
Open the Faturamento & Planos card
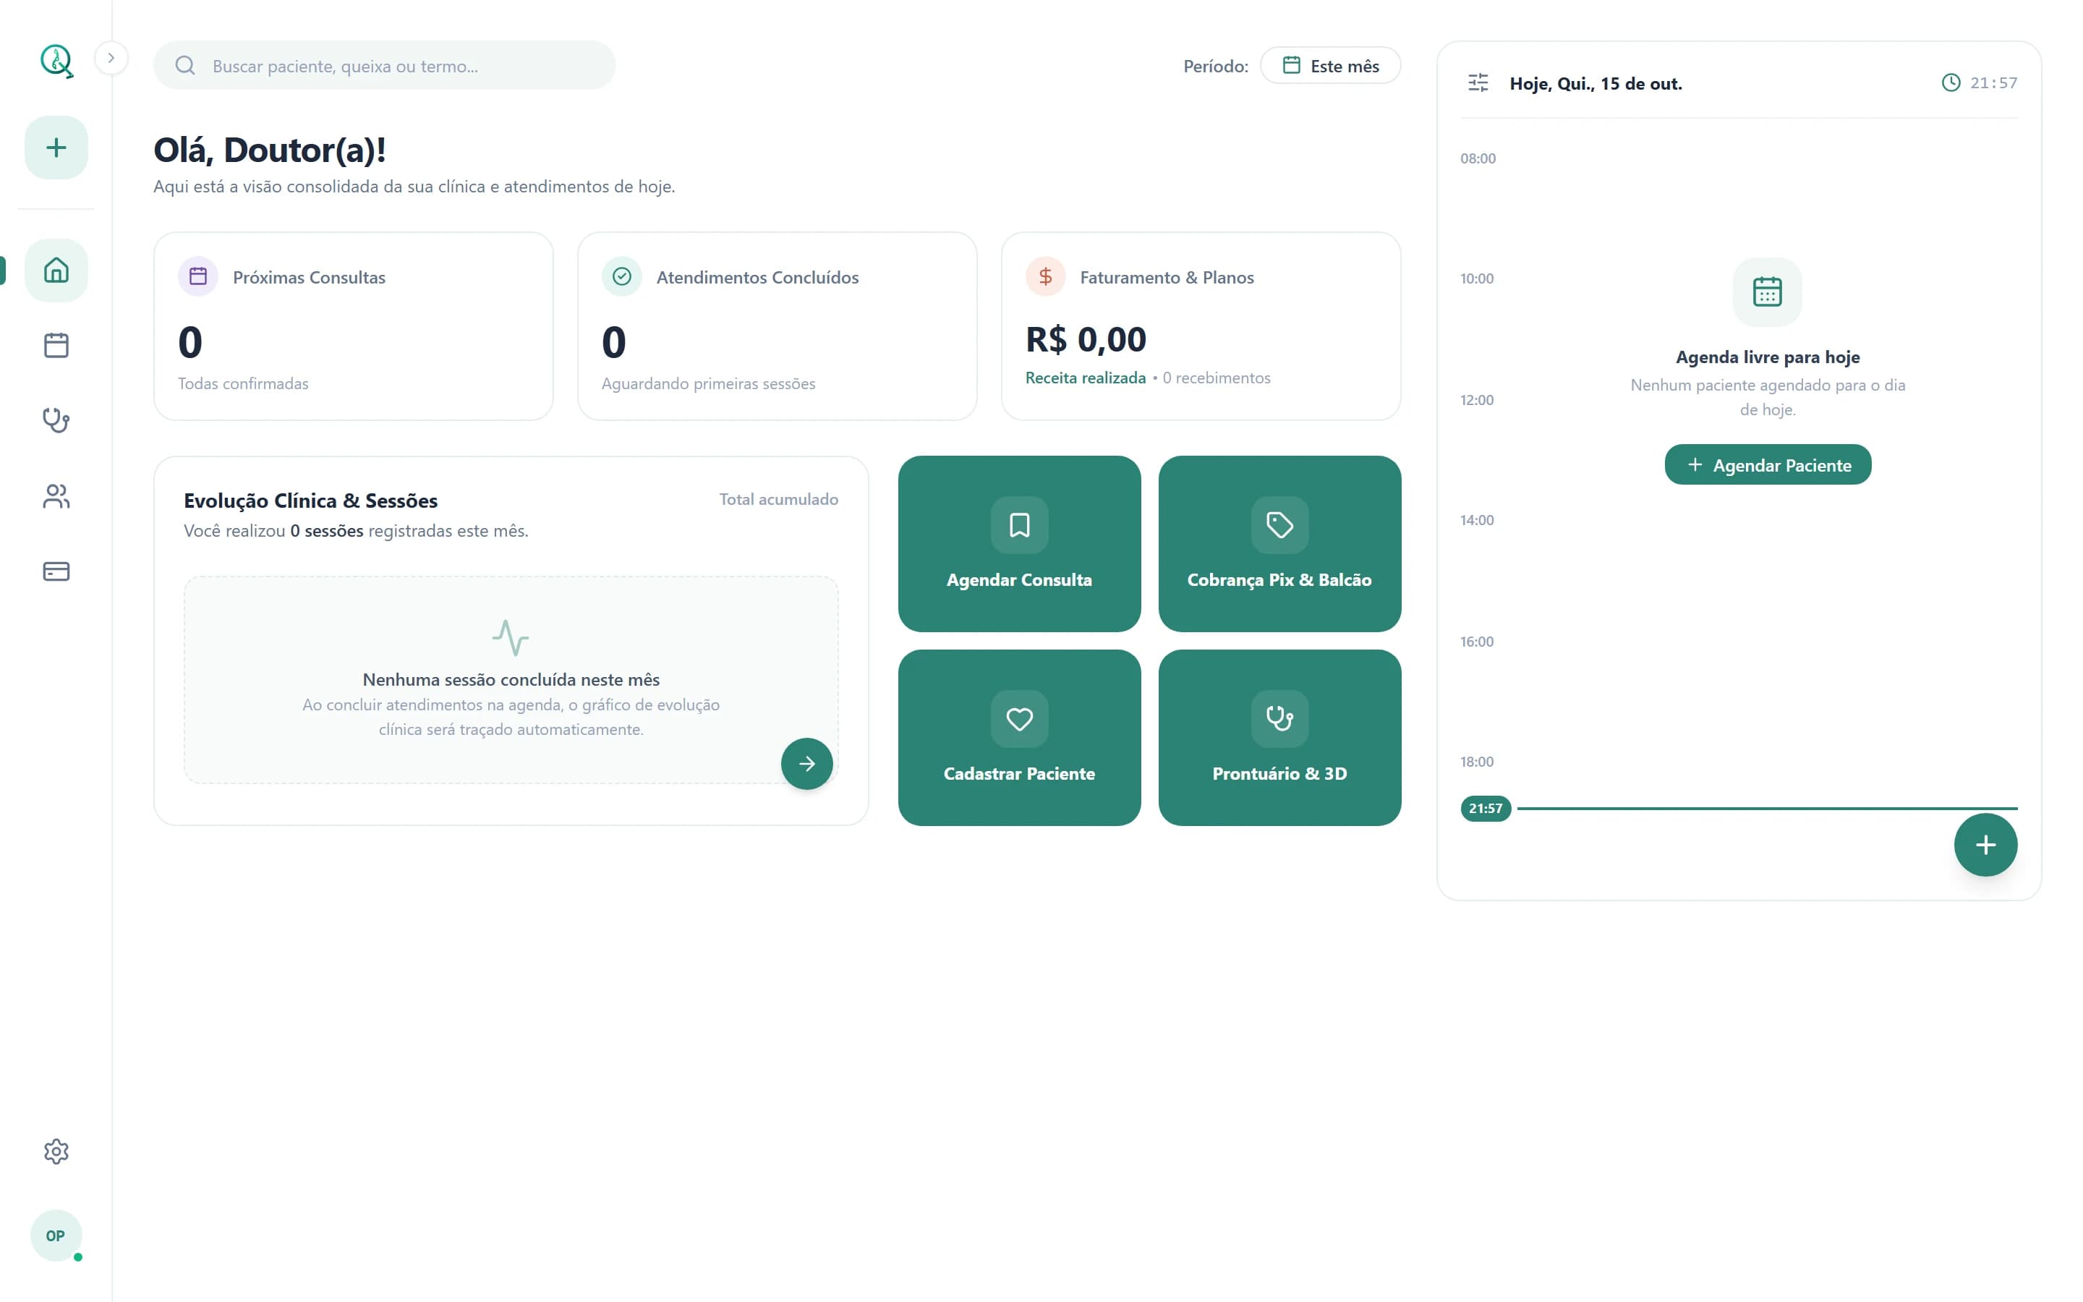point(1200,326)
